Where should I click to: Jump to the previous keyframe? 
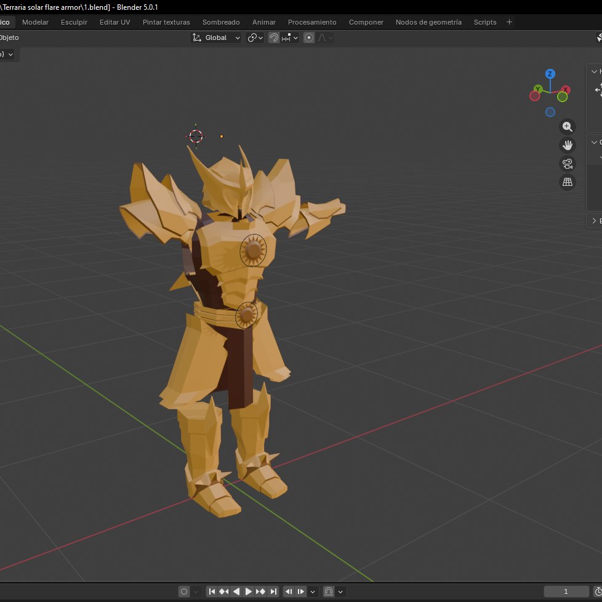[224, 592]
